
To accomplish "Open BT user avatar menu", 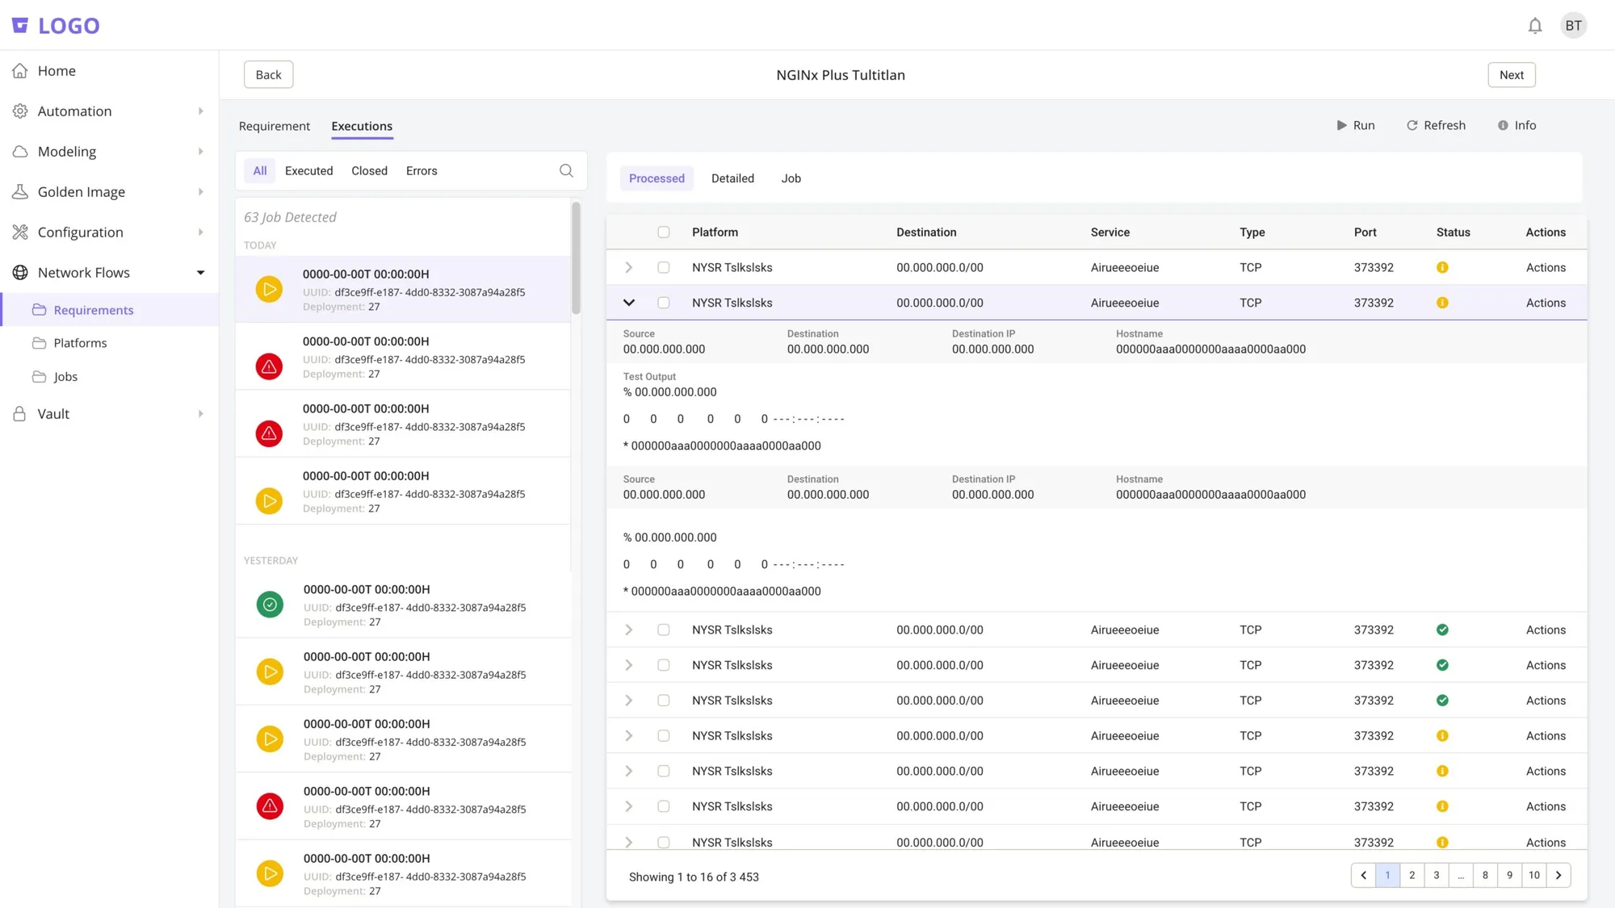I will [x=1573, y=26].
